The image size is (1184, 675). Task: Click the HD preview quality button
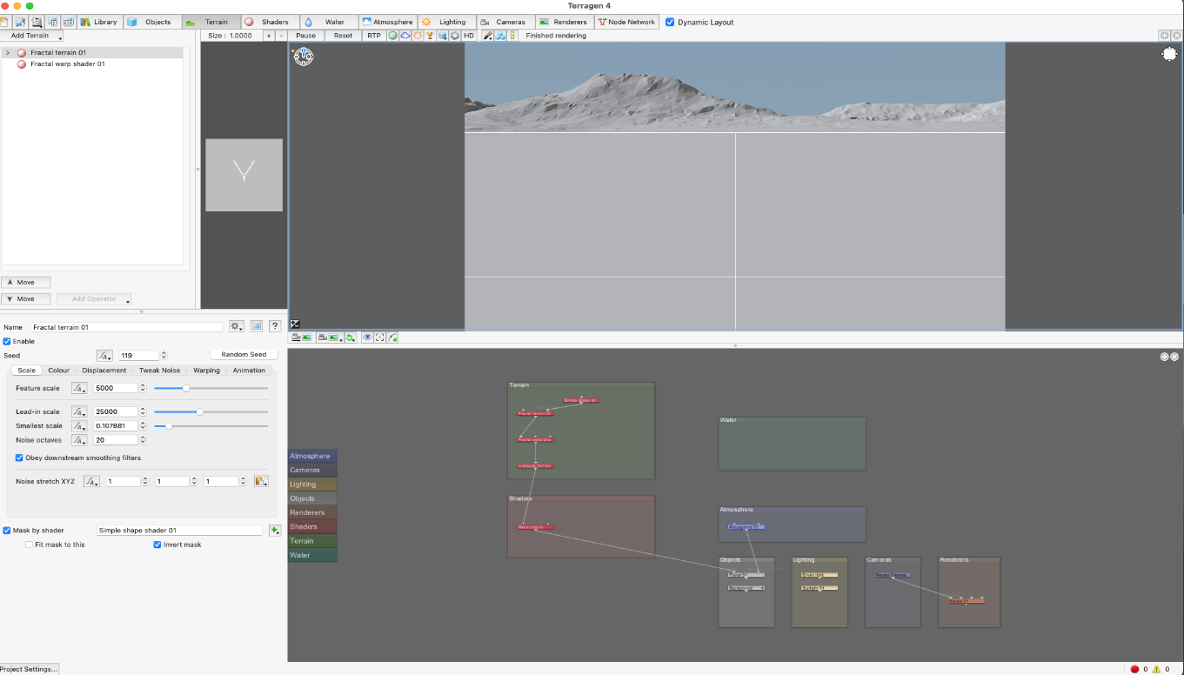[x=468, y=36]
